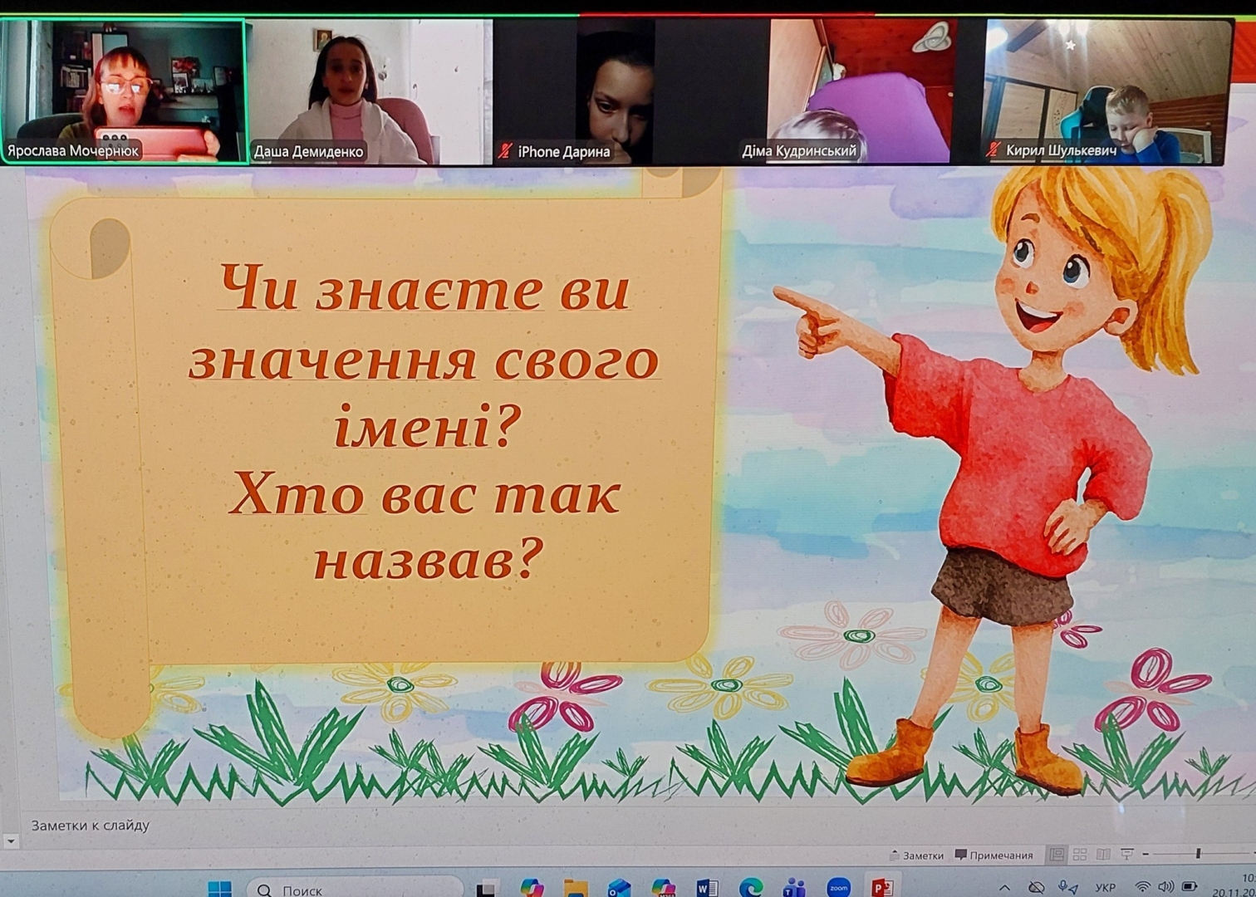Switch to Normal view in status bar
This screenshot has width=1256, height=897.
pos(1057,854)
